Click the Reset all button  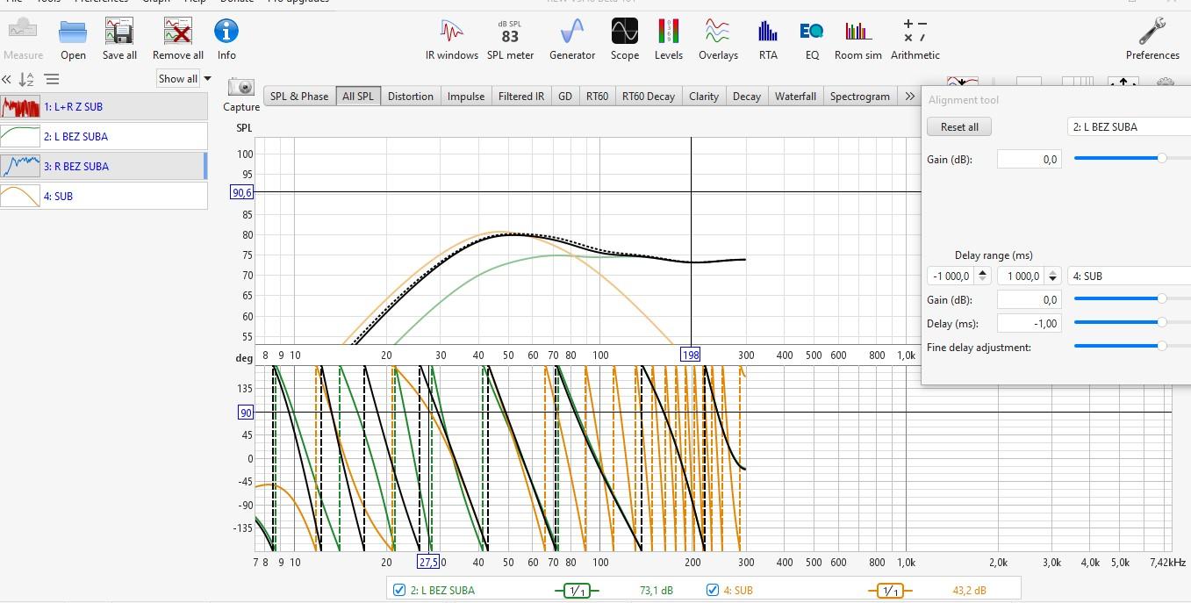958,126
